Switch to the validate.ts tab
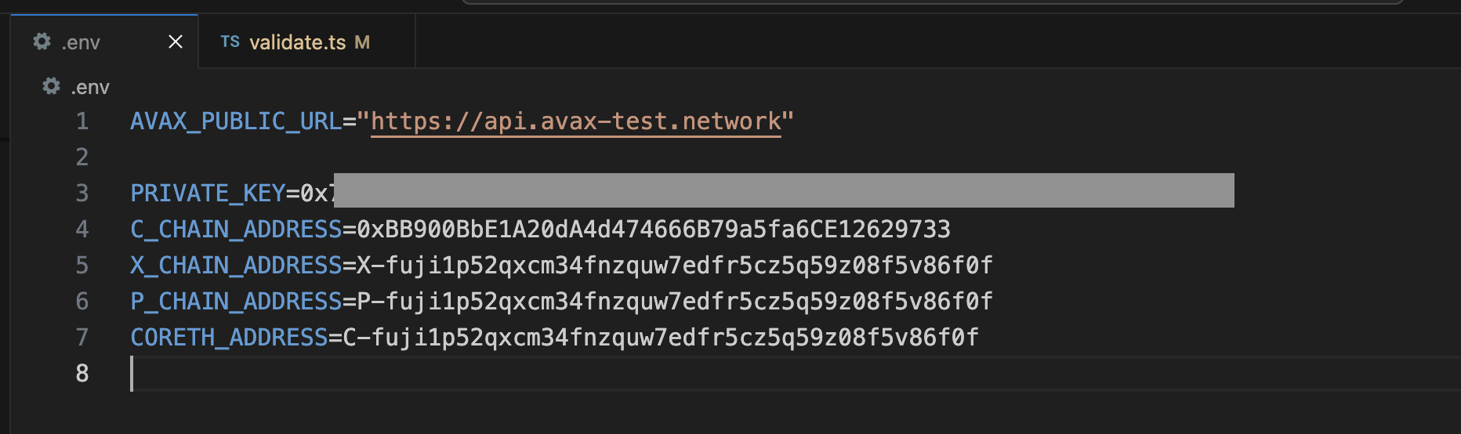The width and height of the screenshot is (1461, 434). click(x=297, y=42)
